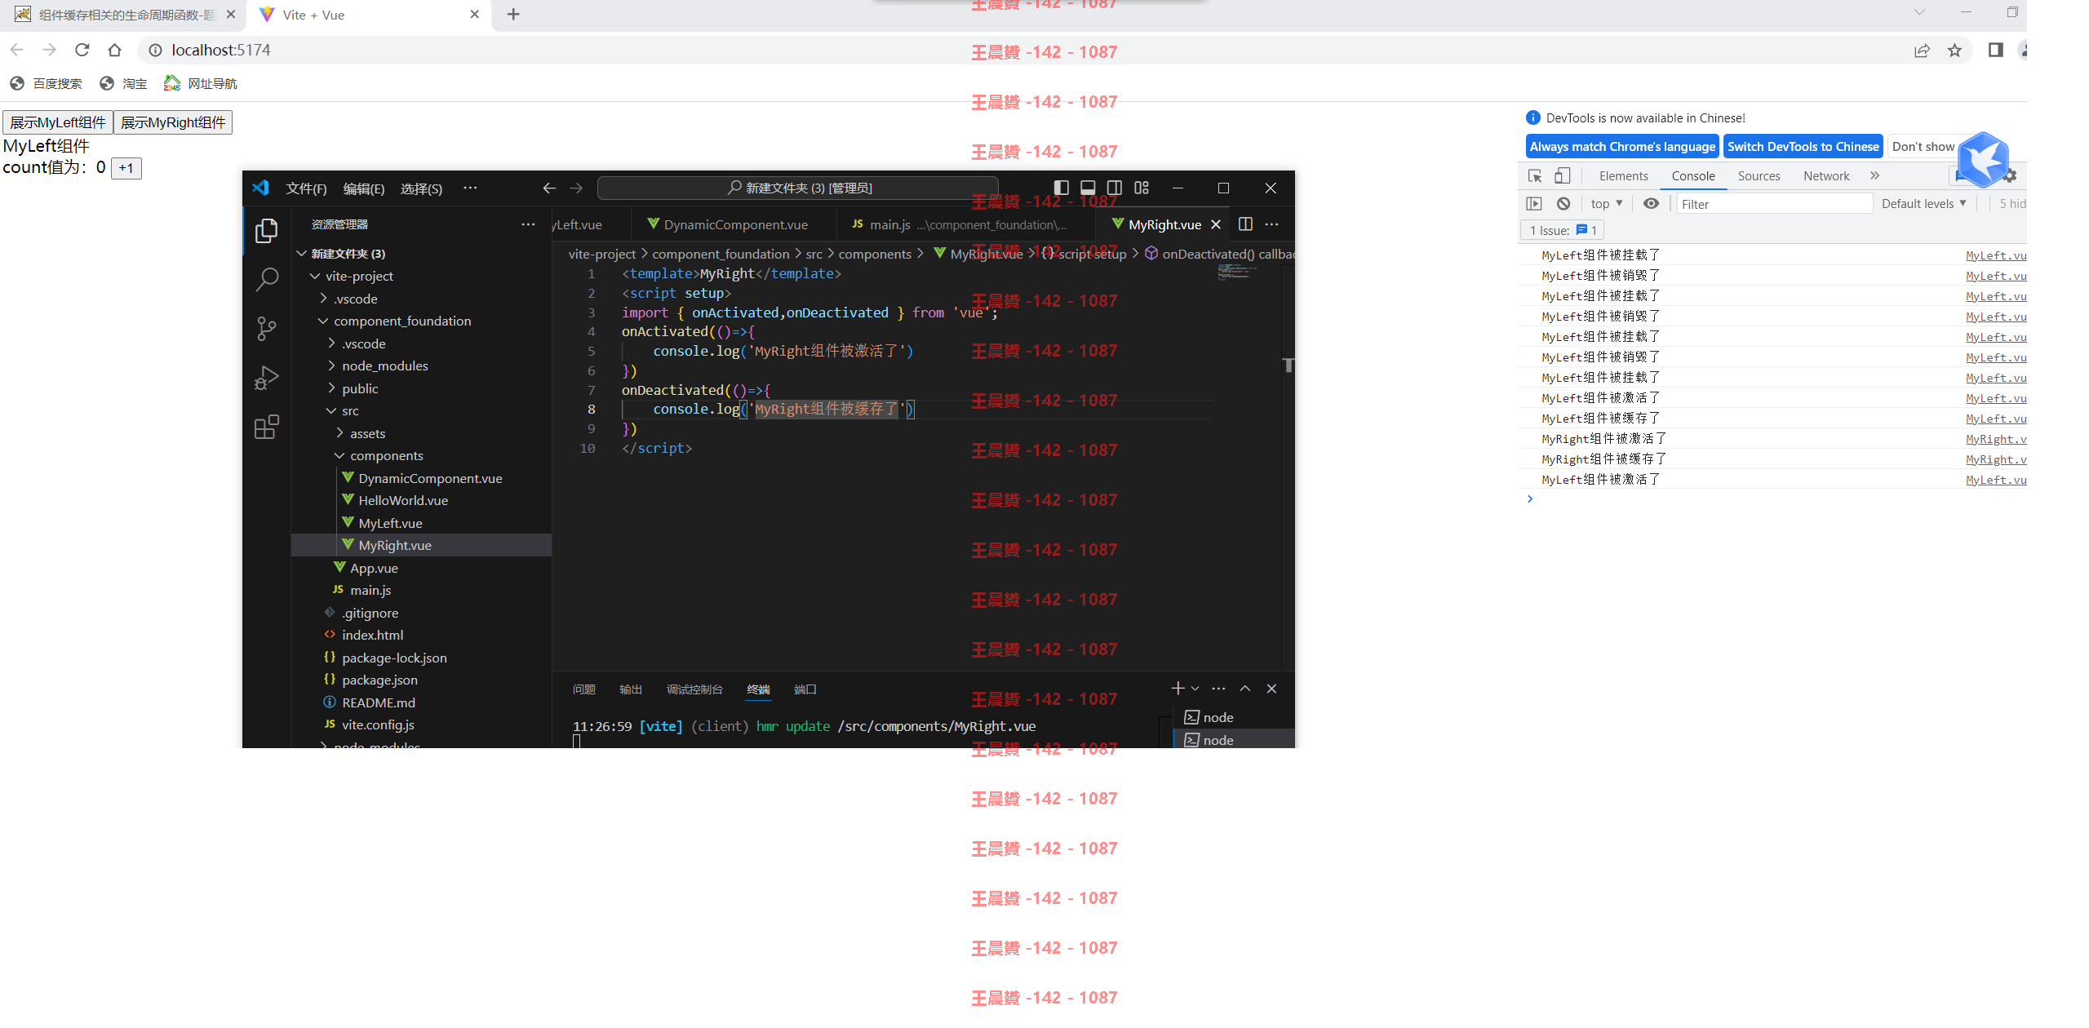Image resolution: width=2089 pixels, height=1028 pixels.
Task: Open new Chrome tab with plus button
Action: 513,15
